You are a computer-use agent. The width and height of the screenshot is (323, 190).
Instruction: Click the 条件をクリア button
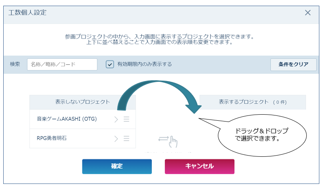(293, 64)
